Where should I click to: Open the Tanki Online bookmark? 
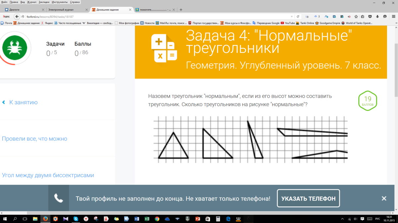305,23
